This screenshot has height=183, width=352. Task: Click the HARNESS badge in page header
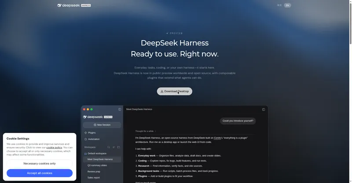[86, 5]
